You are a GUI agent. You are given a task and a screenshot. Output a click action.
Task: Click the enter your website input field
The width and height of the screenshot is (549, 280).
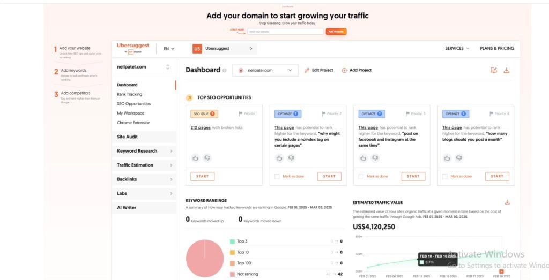(x=290, y=32)
